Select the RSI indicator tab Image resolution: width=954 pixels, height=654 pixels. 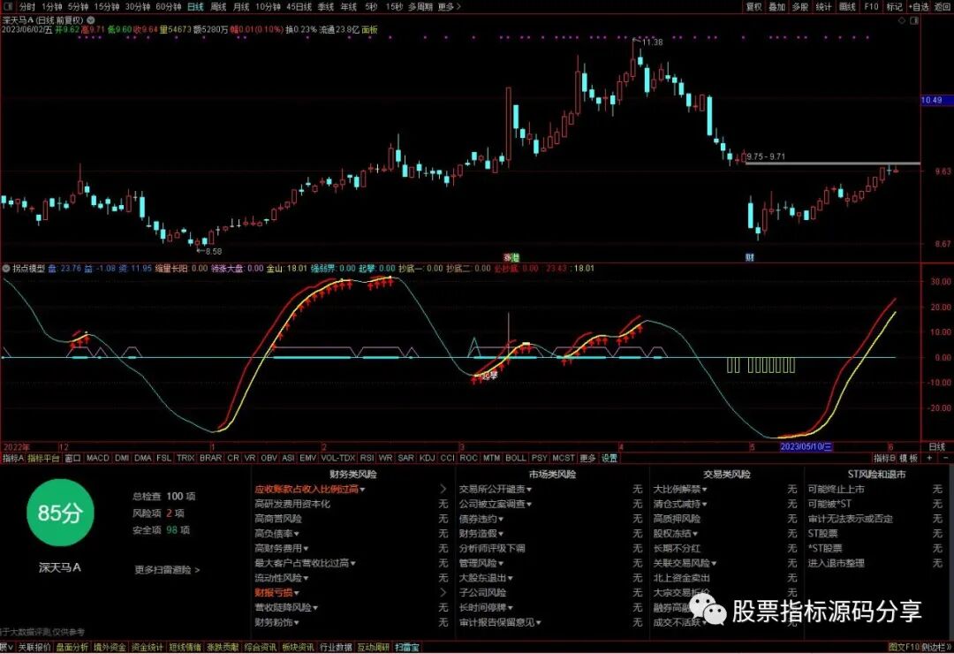(x=367, y=458)
